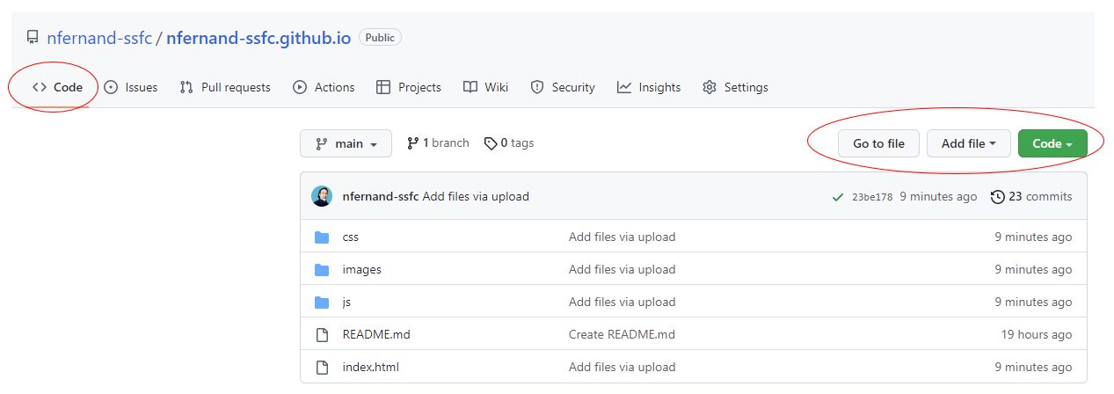1114x394 pixels.
Task: View the 23 commits history link
Action: pos(1031,197)
